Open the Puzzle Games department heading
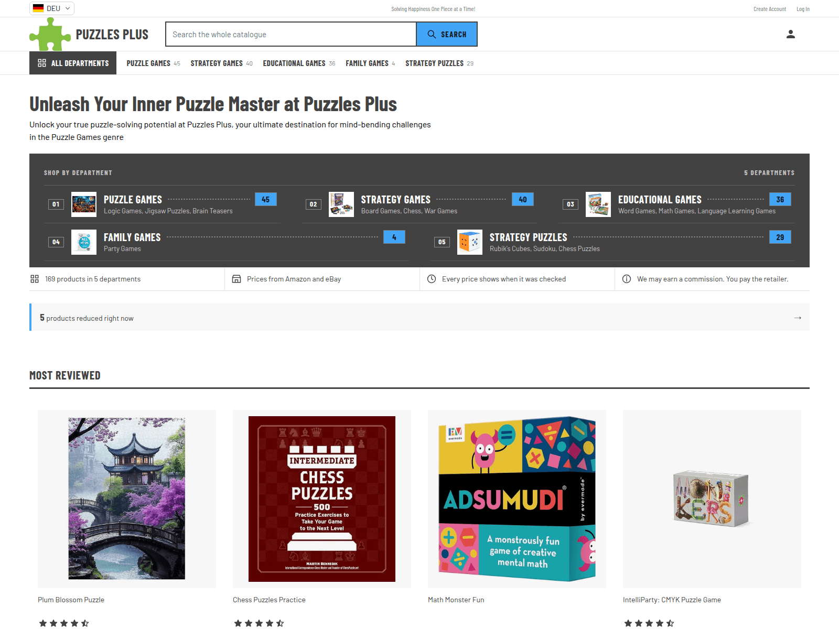This screenshot has height=629, width=839. pos(133,200)
